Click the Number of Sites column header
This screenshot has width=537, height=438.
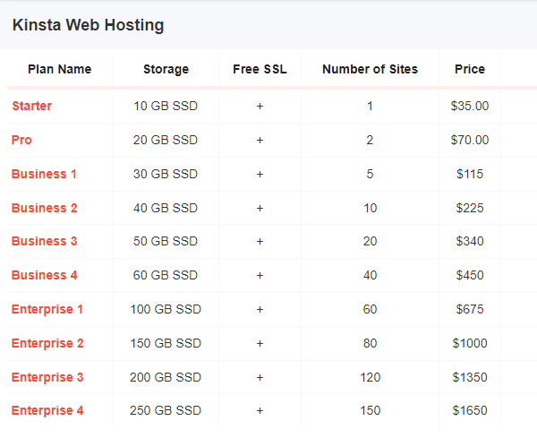coord(370,69)
